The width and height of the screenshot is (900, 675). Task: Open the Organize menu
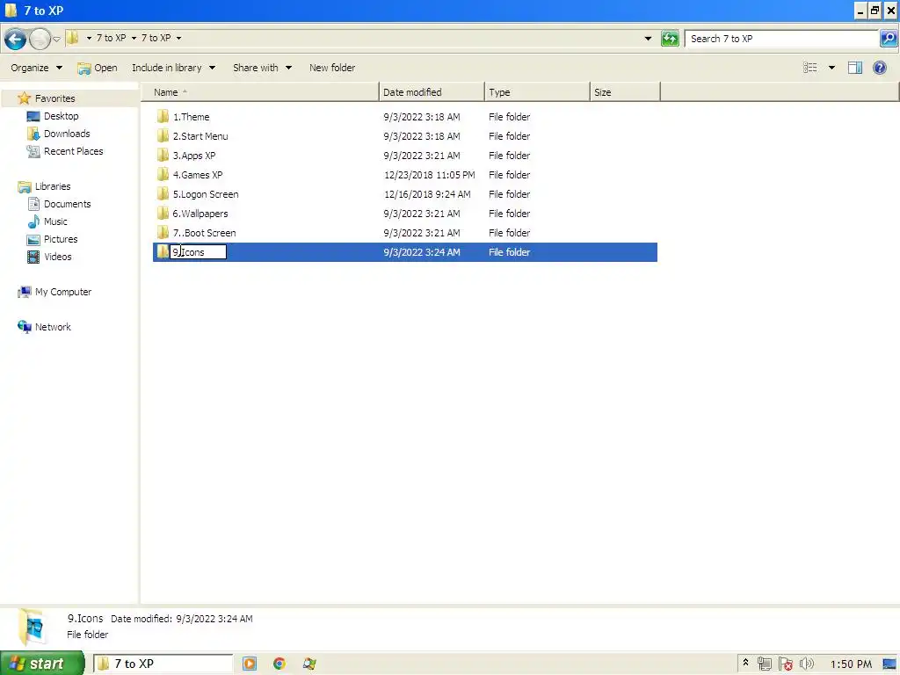(x=36, y=68)
